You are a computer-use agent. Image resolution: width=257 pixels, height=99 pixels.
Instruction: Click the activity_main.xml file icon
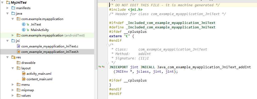pyautogui.click(x=24, y=73)
